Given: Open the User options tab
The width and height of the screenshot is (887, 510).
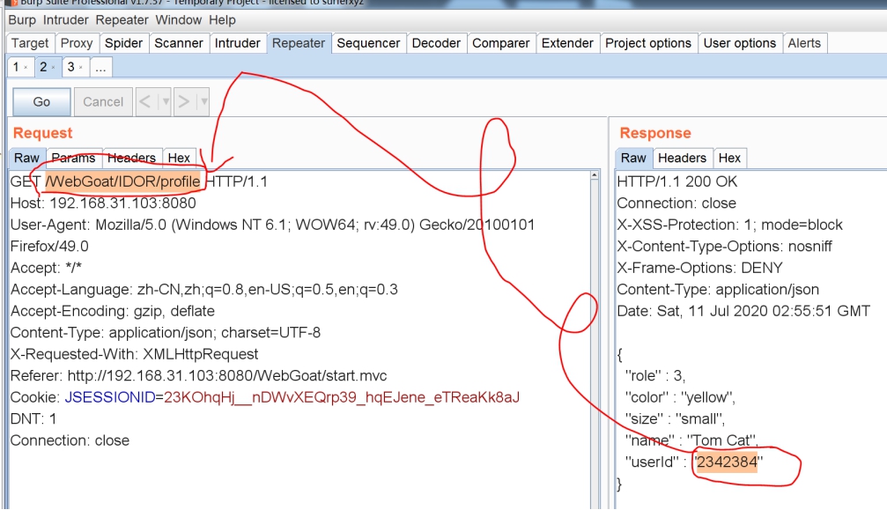Looking at the screenshot, I should pos(739,43).
